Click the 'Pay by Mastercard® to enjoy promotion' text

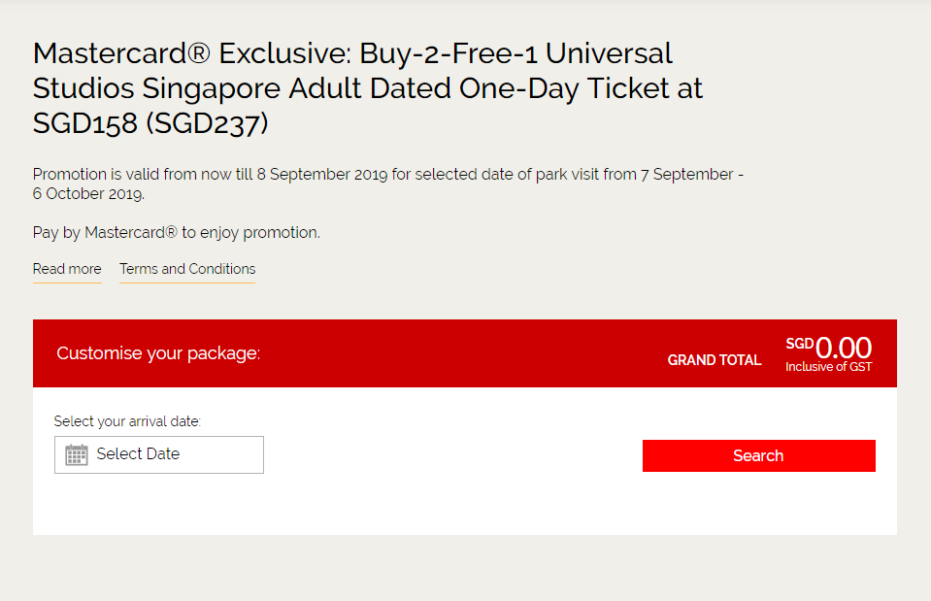(x=176, y=233)
